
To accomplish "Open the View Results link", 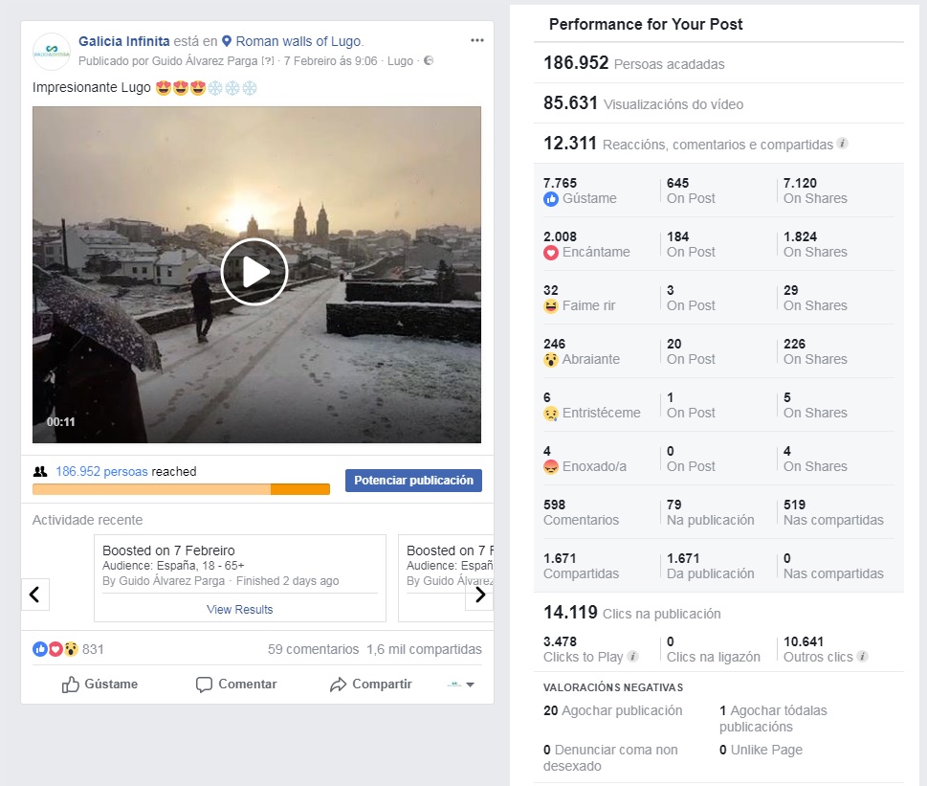I will [239, 609].
